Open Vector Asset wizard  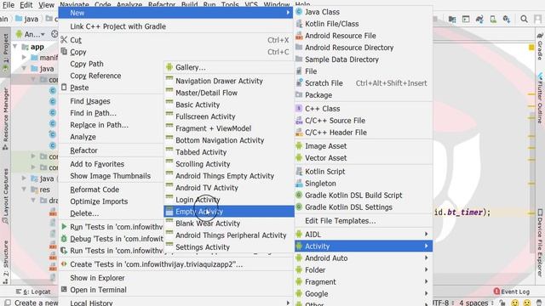[x=364, y=158]
